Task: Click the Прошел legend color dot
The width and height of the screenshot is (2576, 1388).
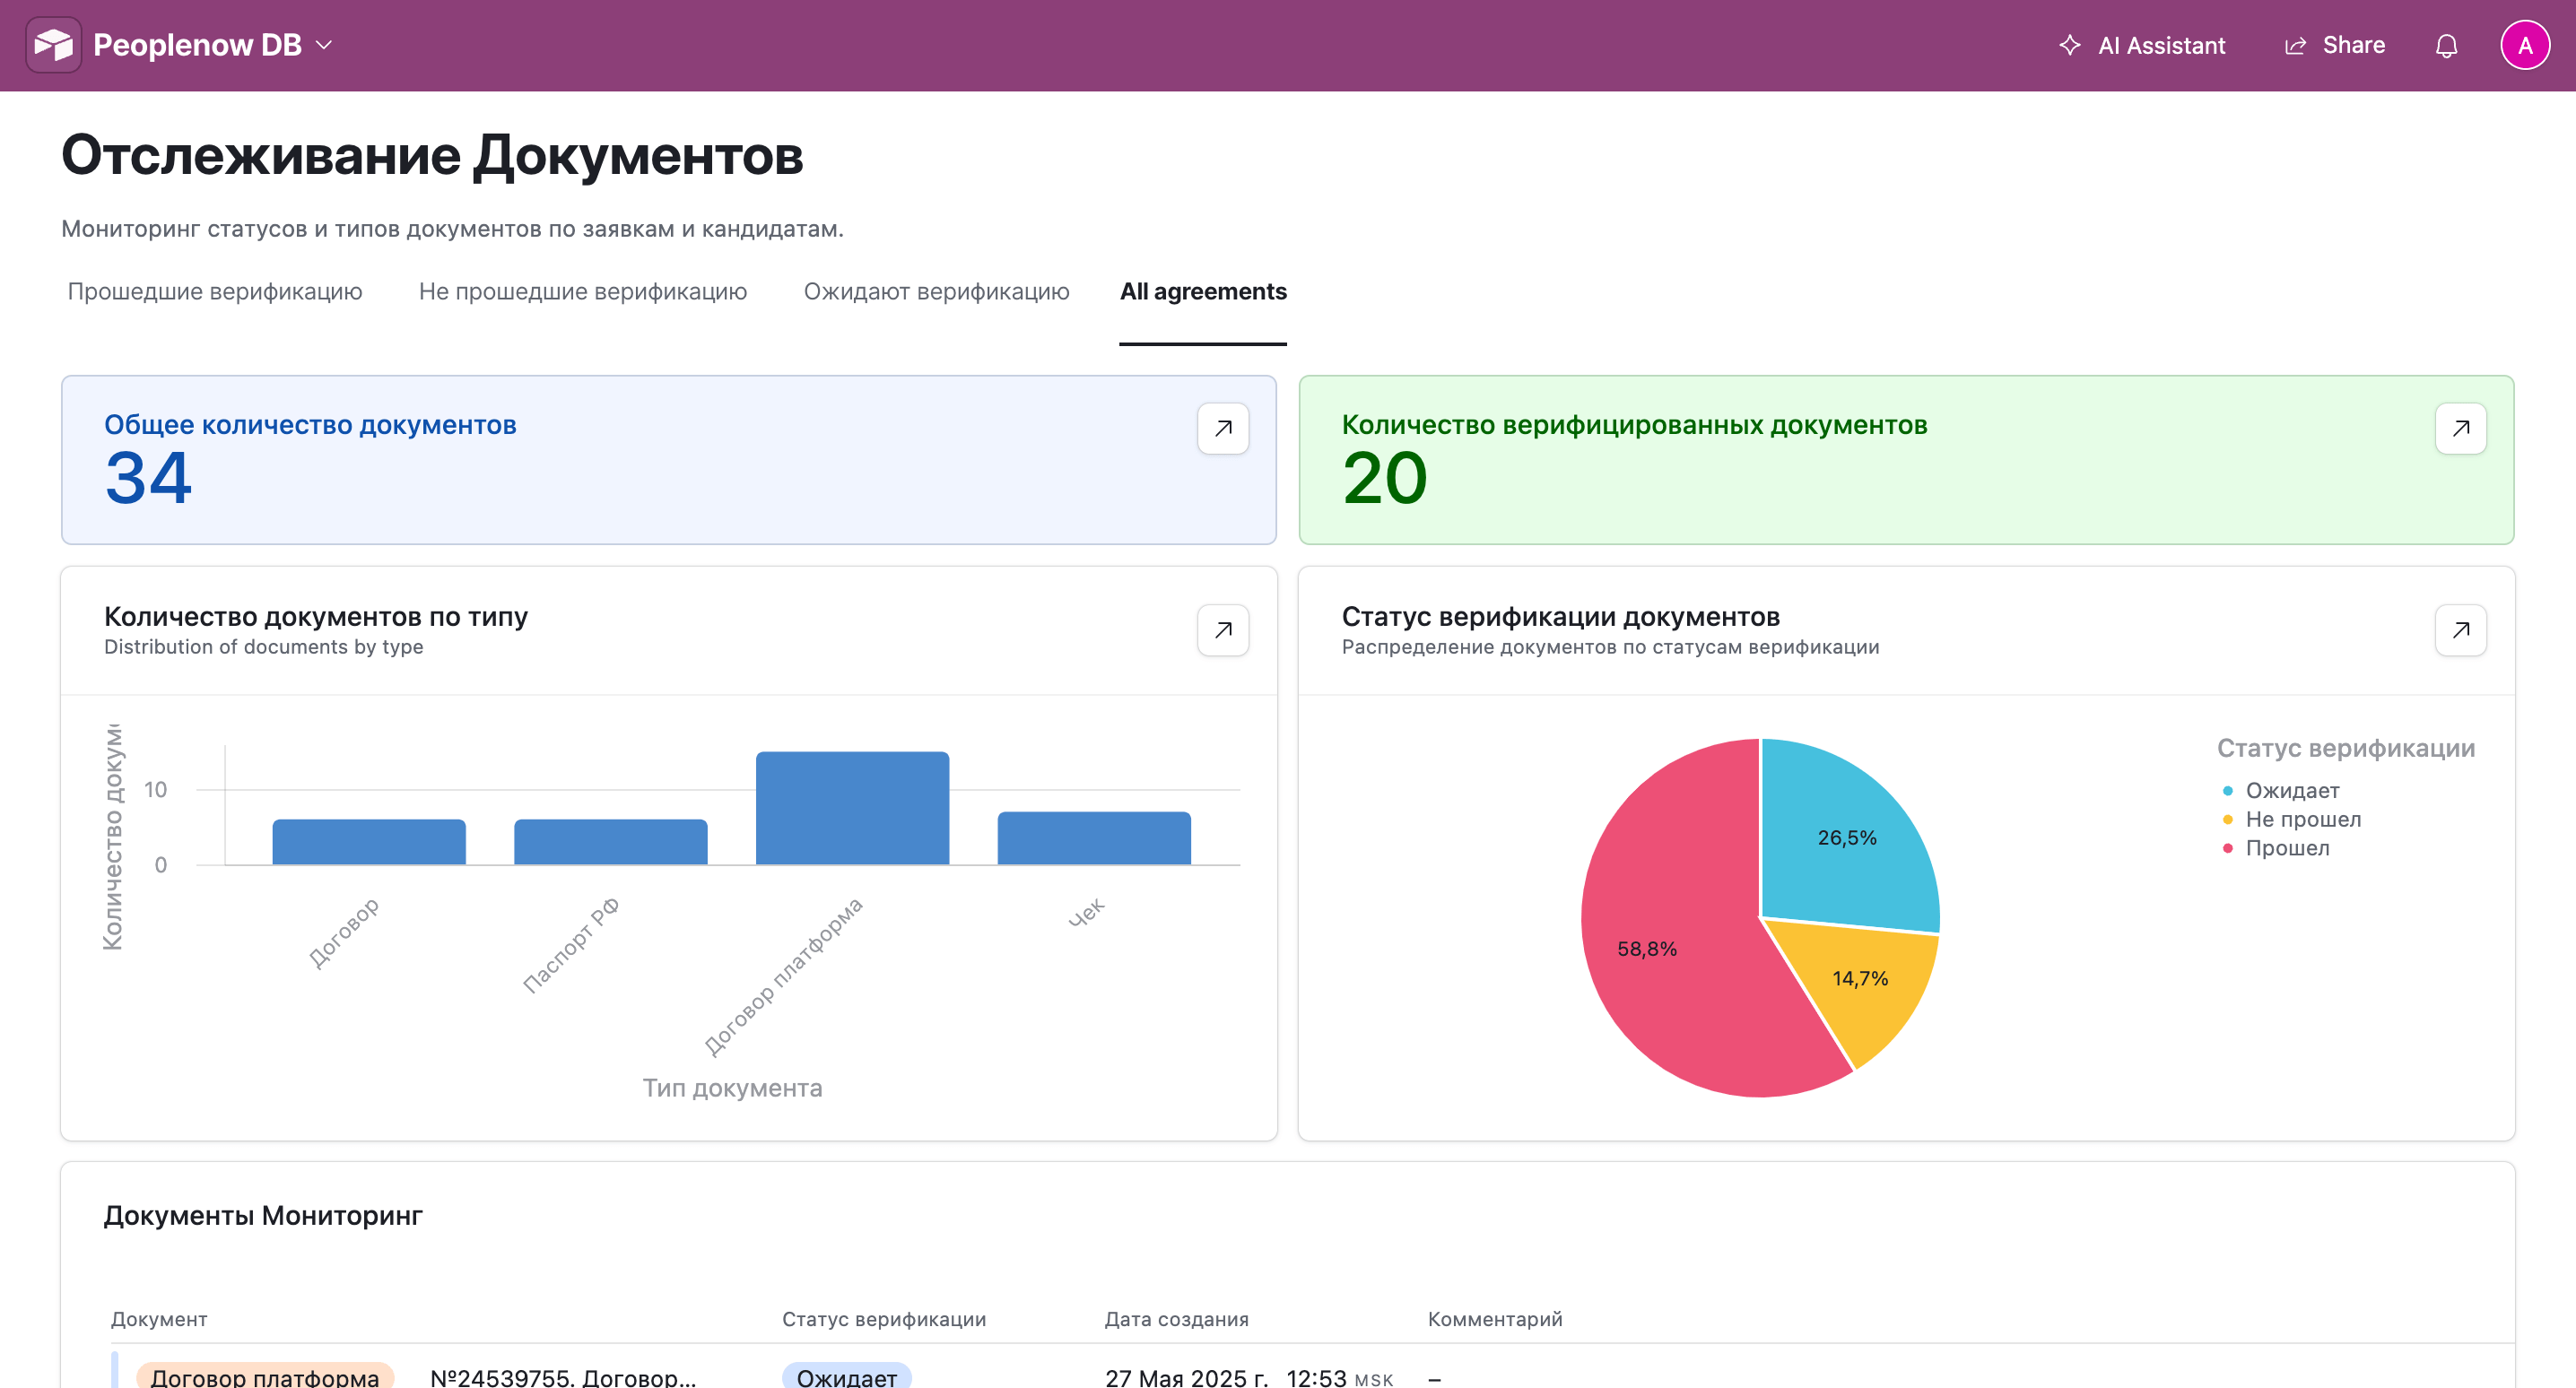Action: (x=2227, y=848)
